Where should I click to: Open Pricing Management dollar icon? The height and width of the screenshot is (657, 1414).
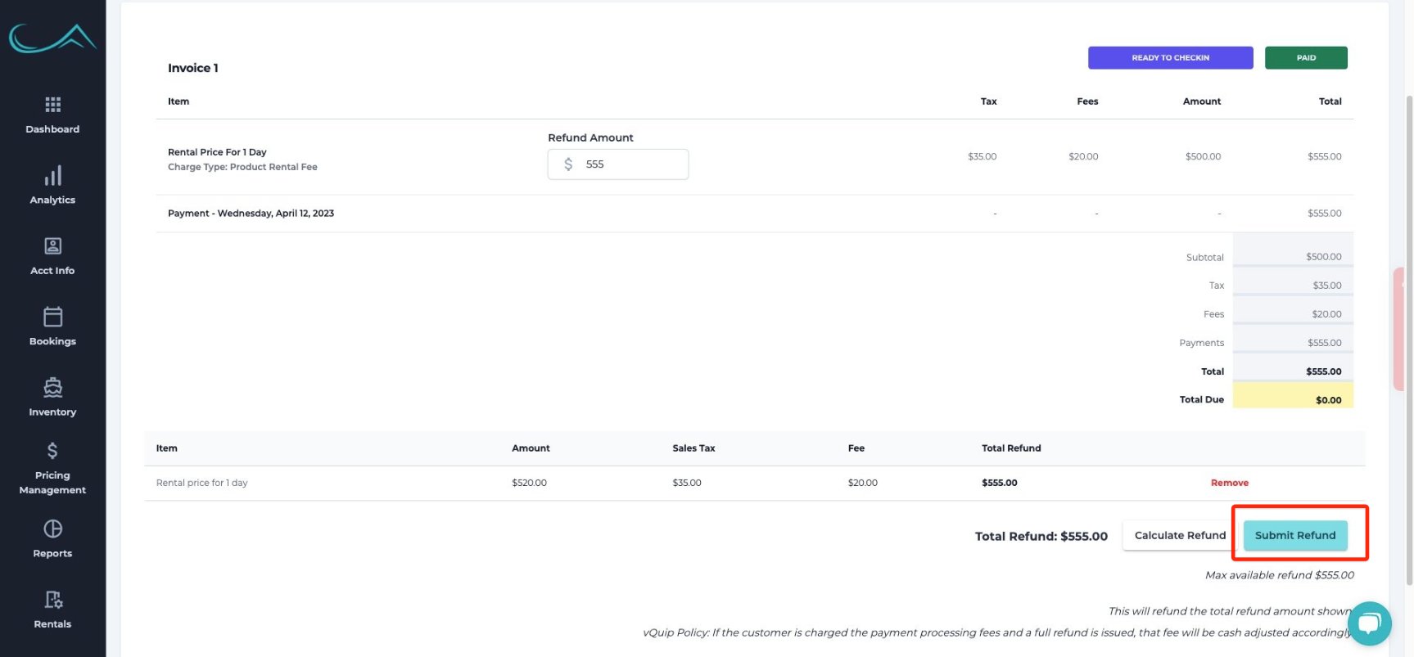coord(52,451)
